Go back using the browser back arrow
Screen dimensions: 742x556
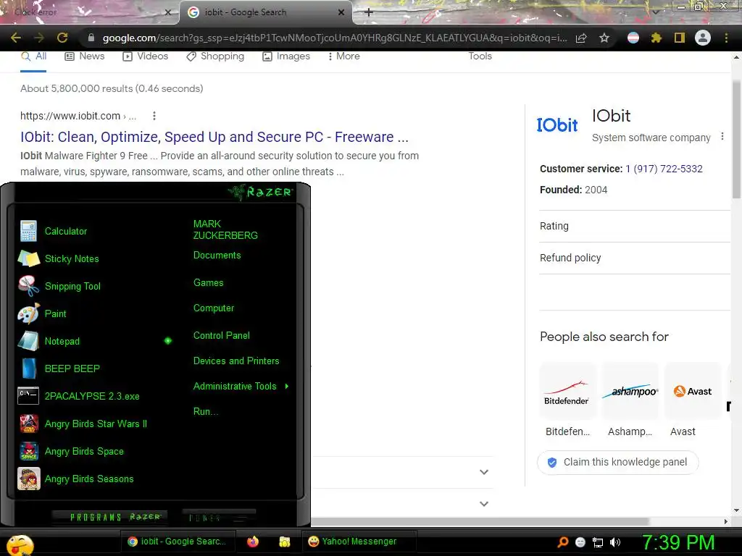[16, 38]
